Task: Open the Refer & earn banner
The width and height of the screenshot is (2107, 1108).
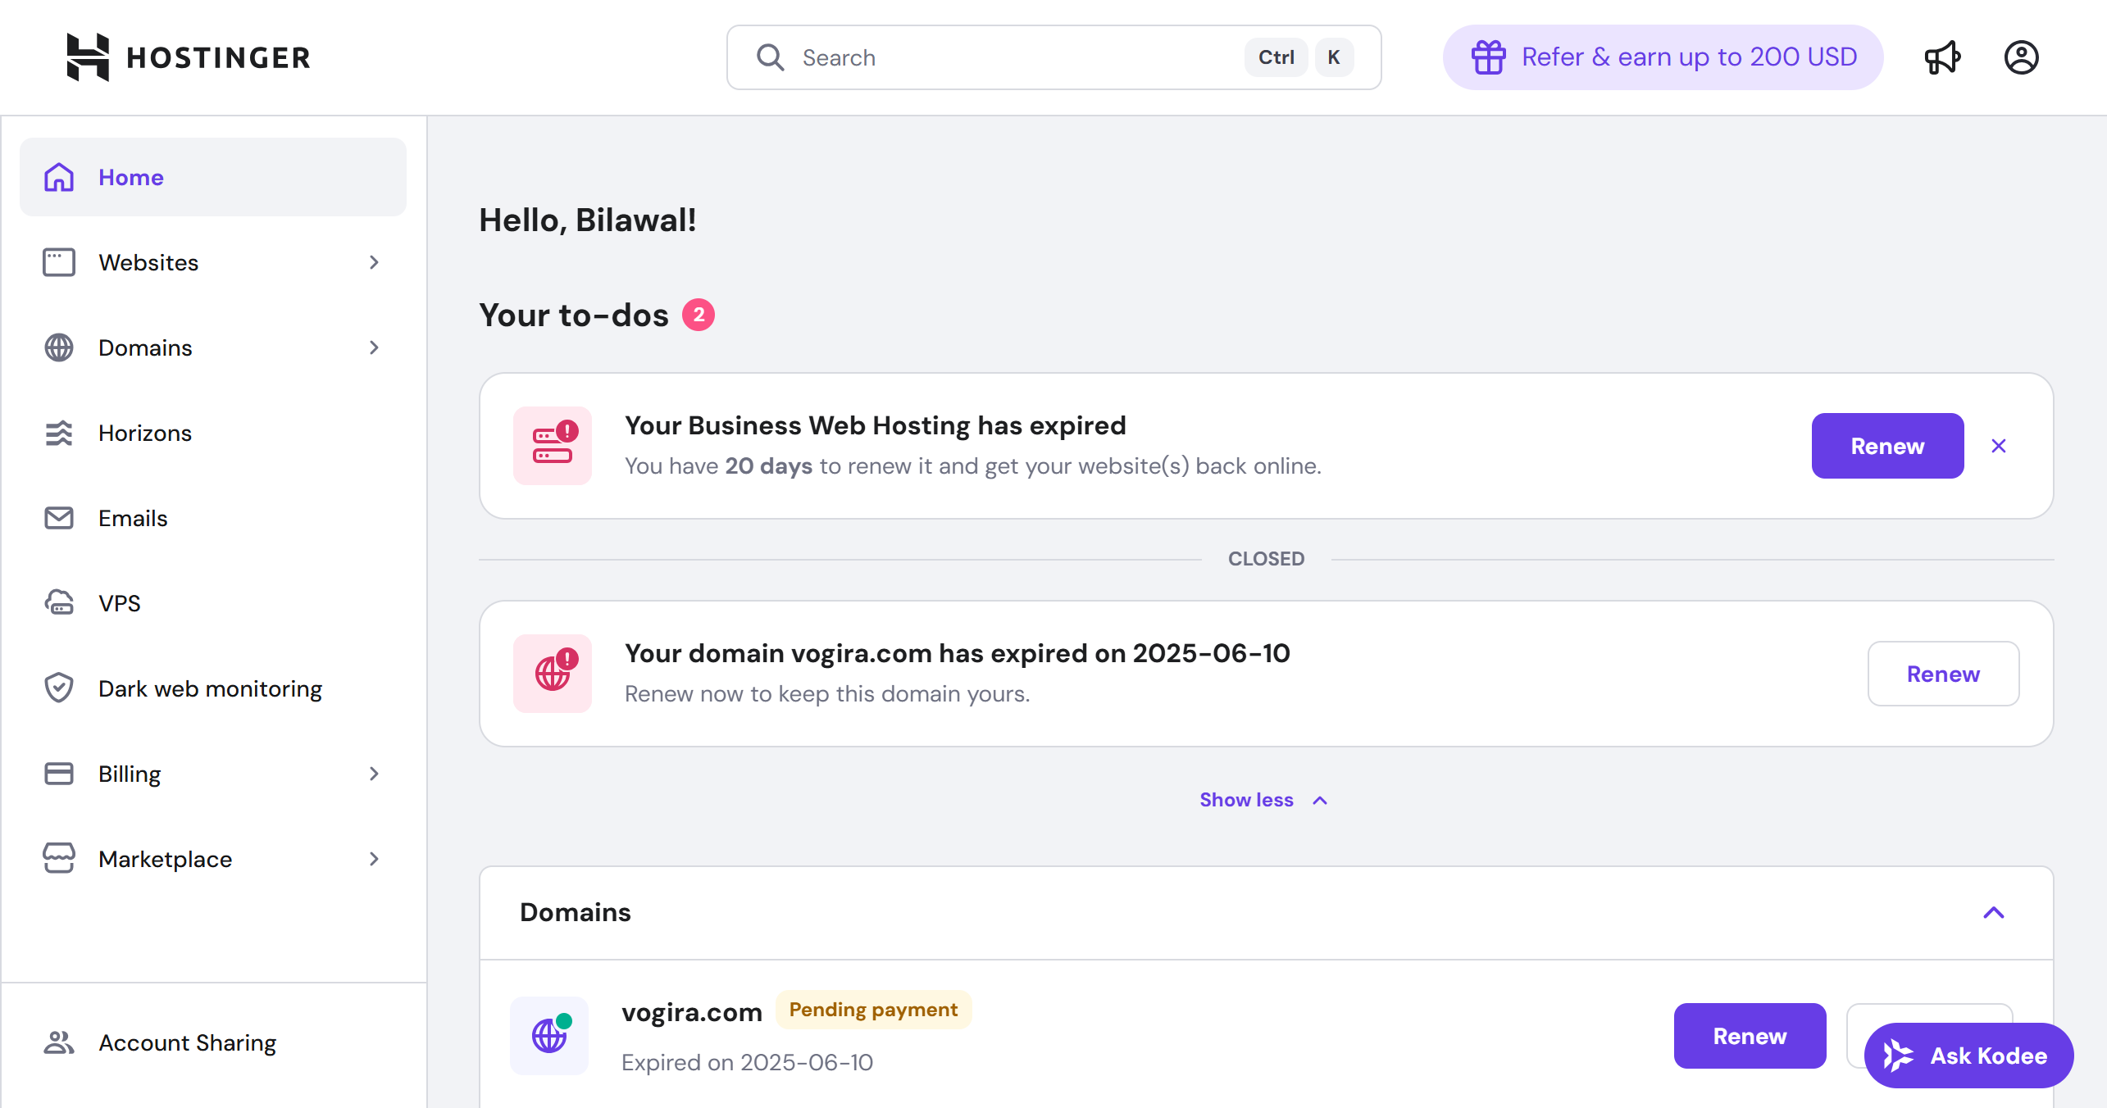Action: (1661, 57)
